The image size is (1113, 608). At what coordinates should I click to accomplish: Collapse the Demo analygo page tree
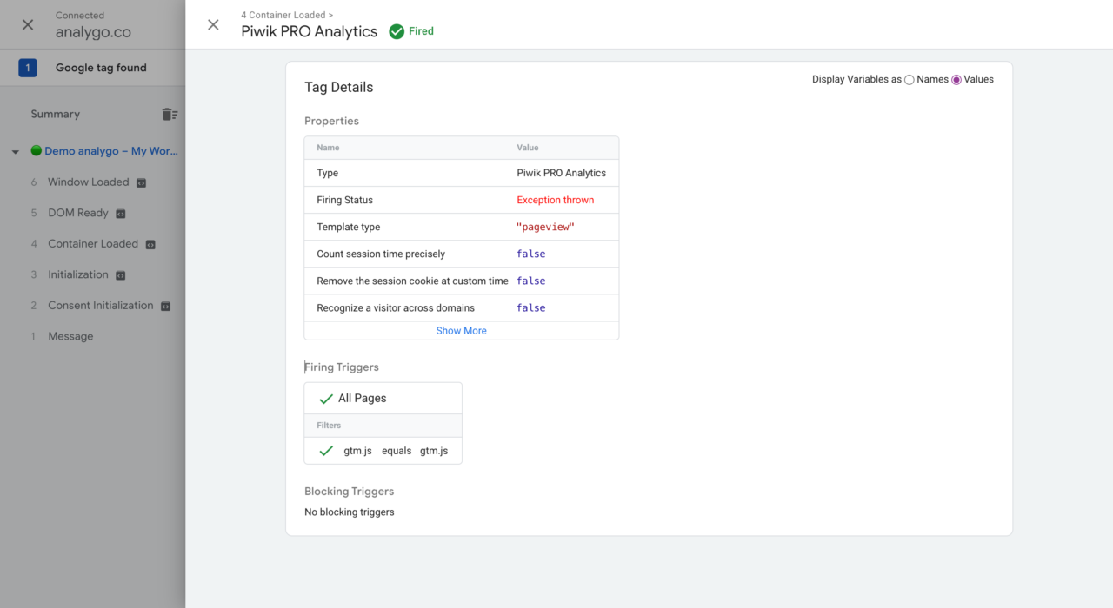16,152
